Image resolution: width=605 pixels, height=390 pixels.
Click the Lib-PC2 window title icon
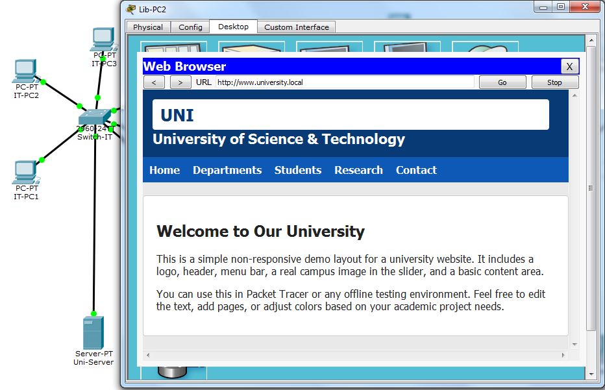point(130,8)
